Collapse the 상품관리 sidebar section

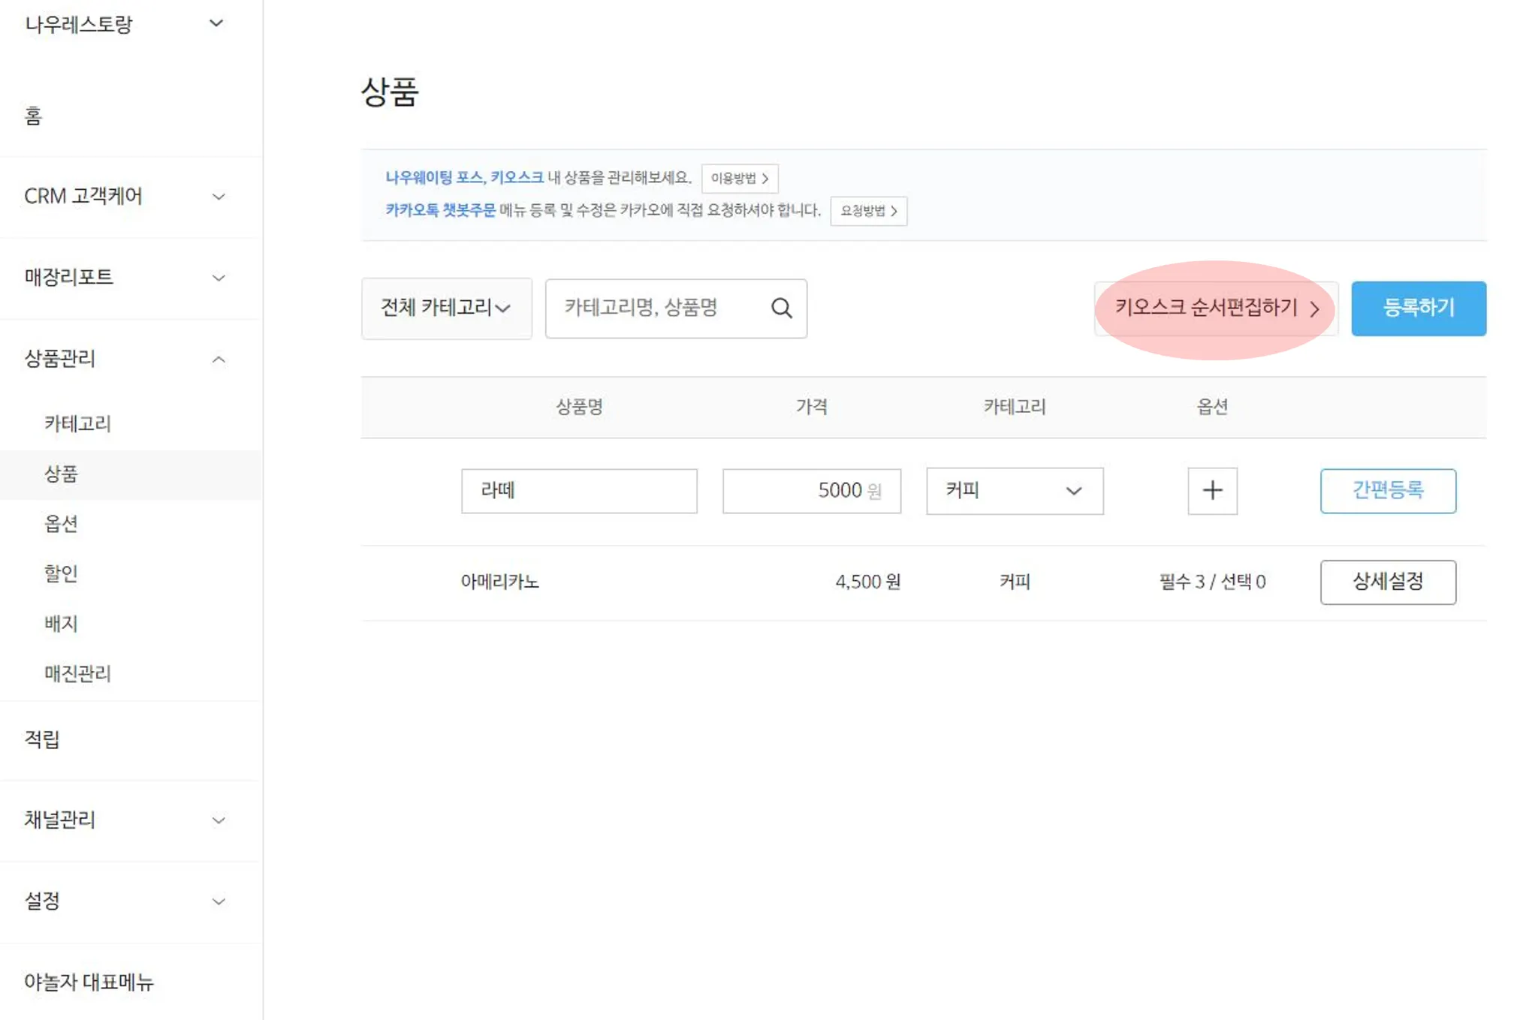[x=218, y=360]
